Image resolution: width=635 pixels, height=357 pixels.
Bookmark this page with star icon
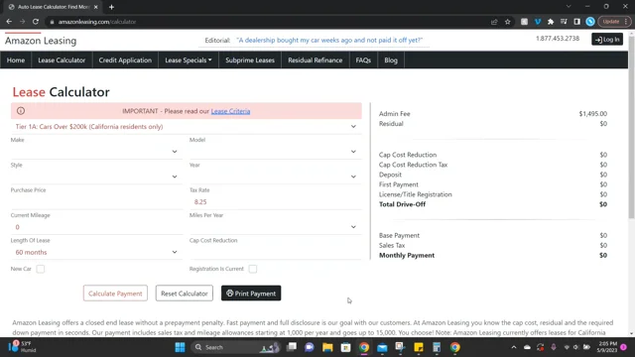pyautogui.click(x=507, y=22)
